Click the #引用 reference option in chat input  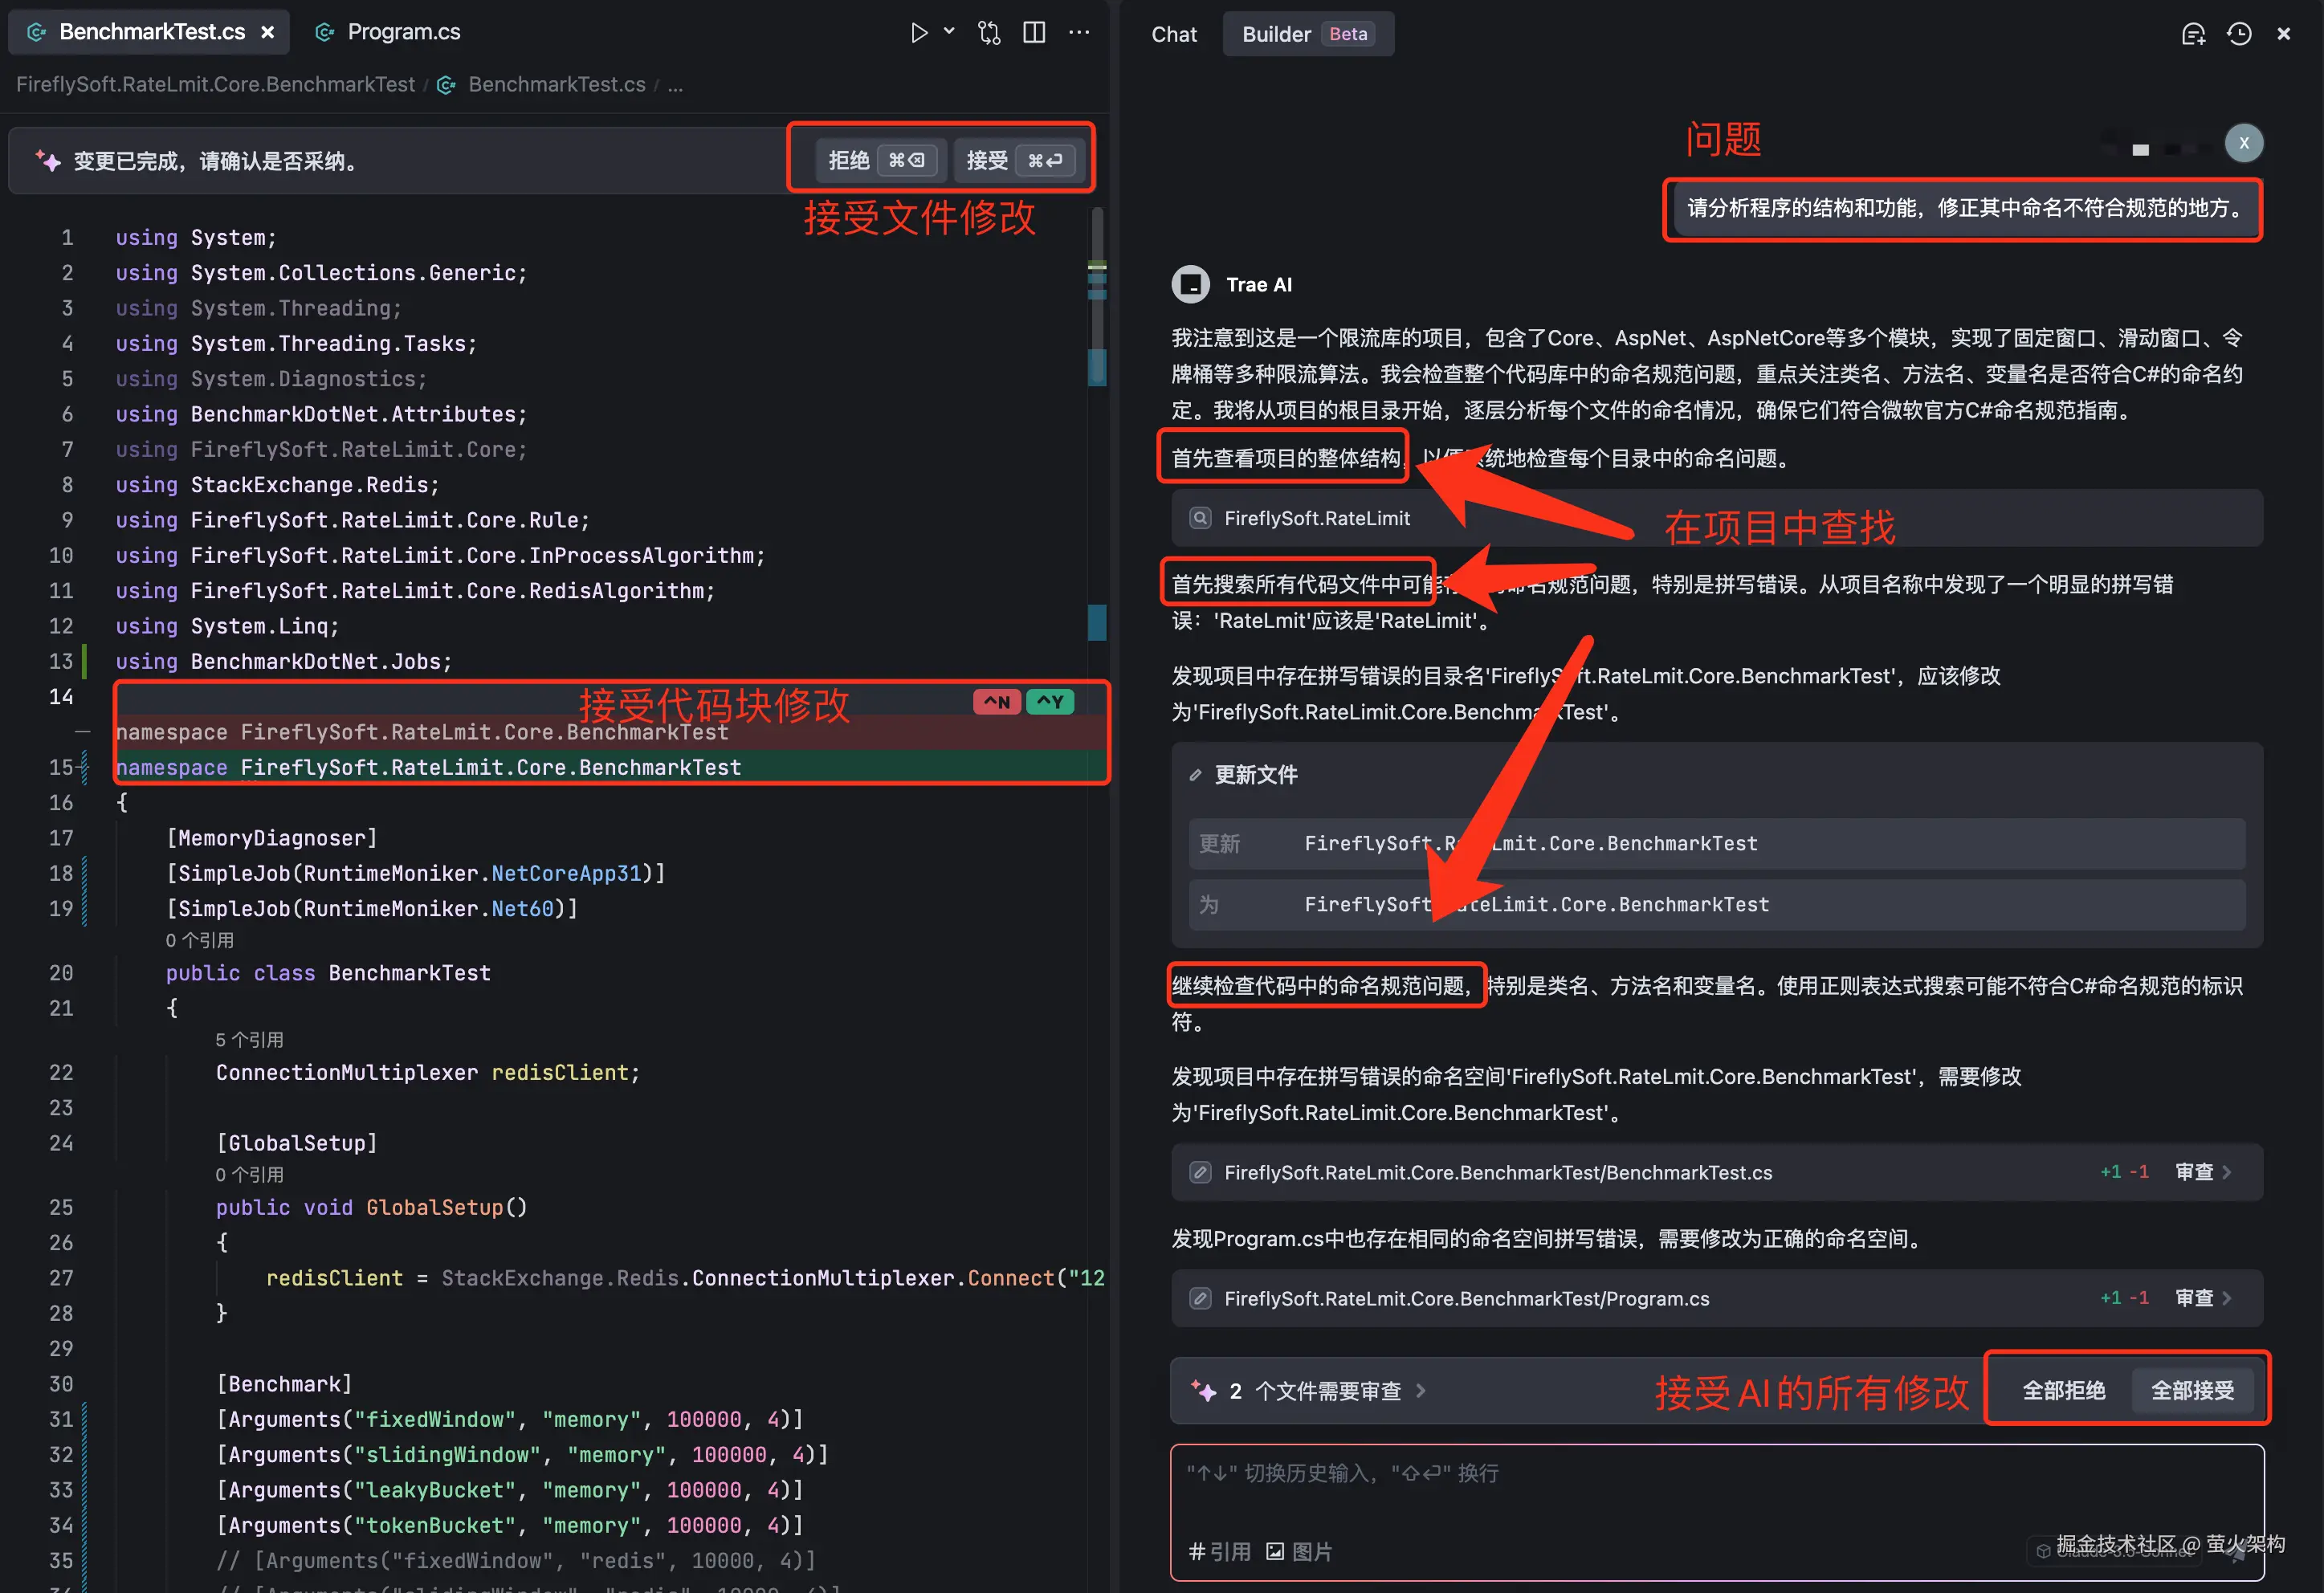click(x=1219, y=1551)
